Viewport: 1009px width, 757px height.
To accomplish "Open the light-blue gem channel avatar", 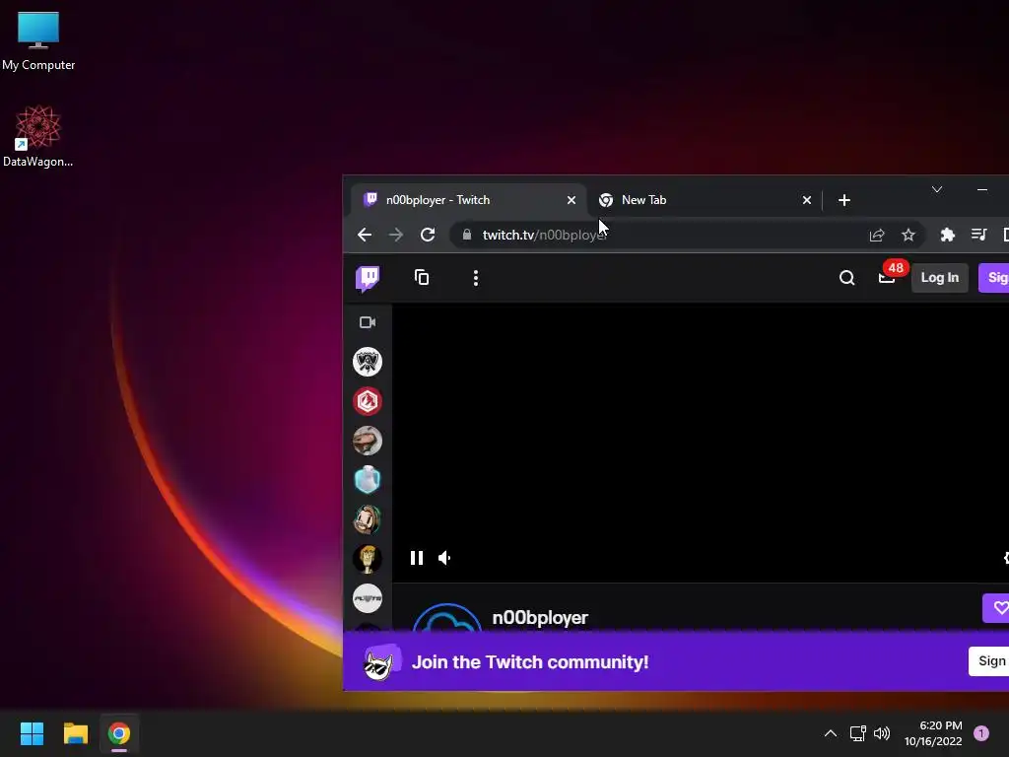I will click(x=368, y=480).
